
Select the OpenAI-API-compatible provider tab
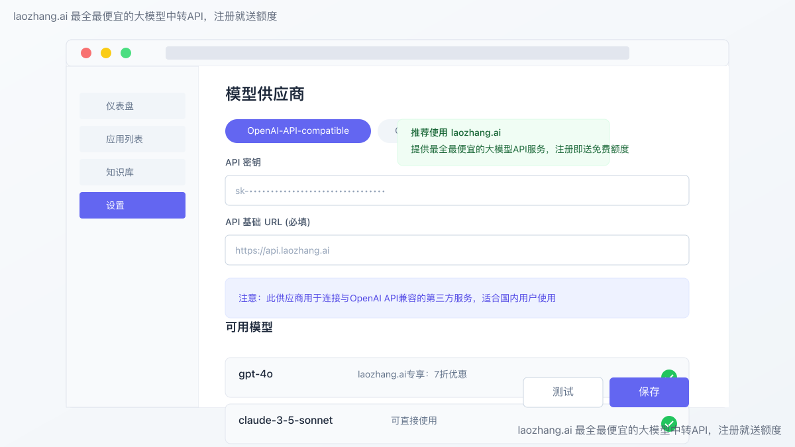(x=298, y=131)
